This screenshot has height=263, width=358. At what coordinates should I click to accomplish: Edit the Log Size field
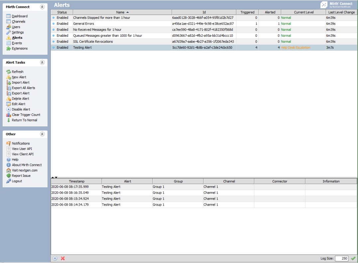coord(341,258)
